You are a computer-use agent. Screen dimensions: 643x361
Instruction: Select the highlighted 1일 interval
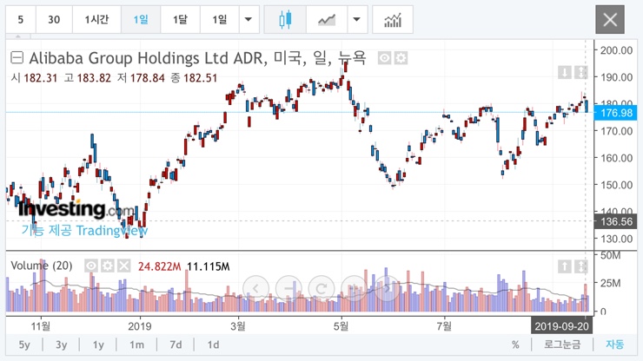pyautogui.click(x=141, y=19)
